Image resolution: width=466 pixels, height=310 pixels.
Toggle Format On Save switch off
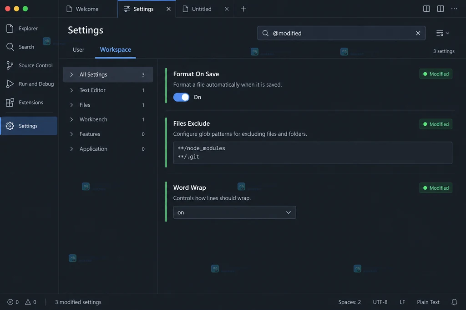coord(181,97)
